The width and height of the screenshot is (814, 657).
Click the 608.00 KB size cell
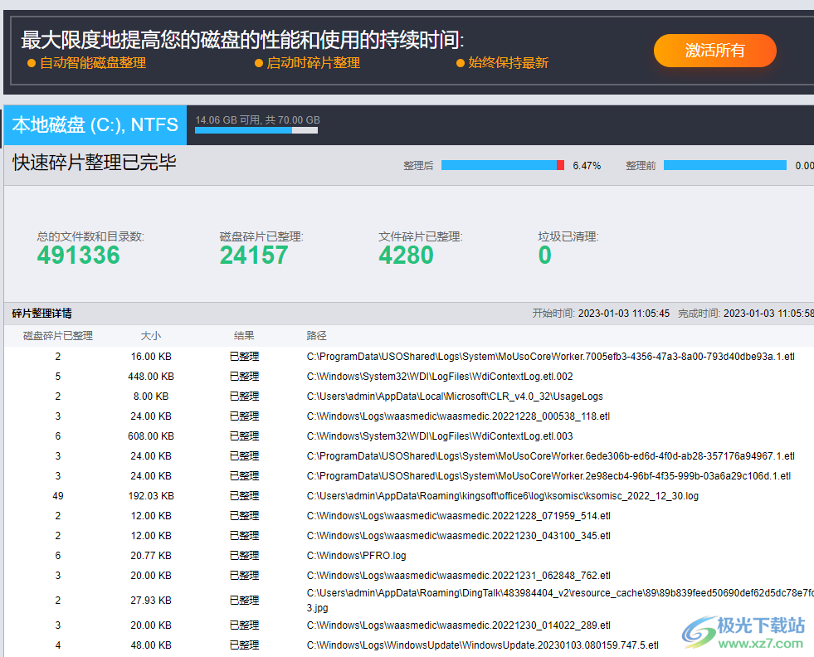151,436
